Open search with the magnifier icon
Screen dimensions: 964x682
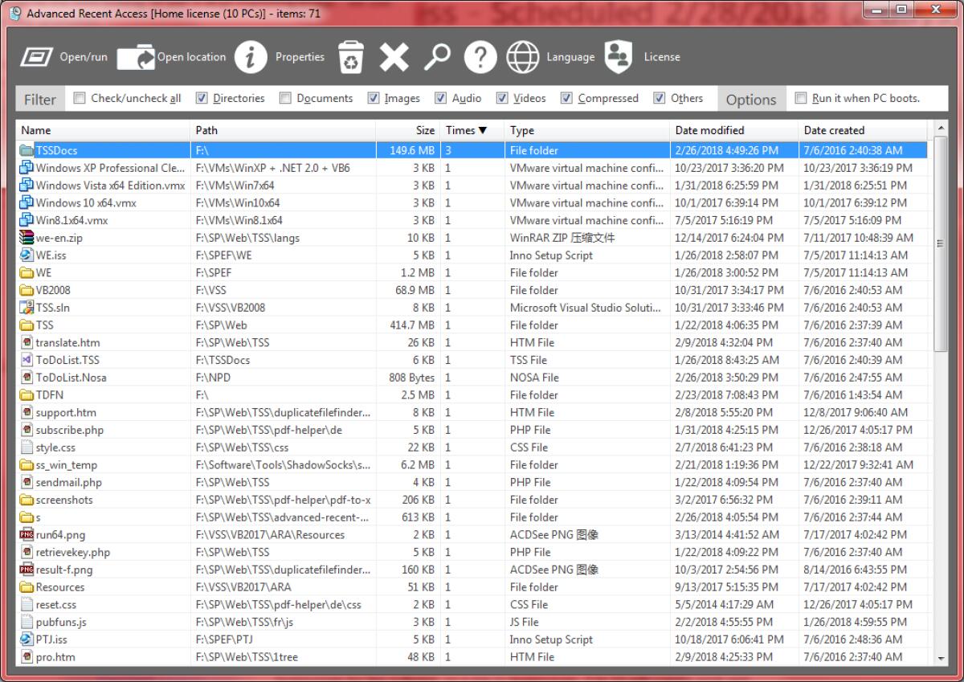click(x=437, y=56)
